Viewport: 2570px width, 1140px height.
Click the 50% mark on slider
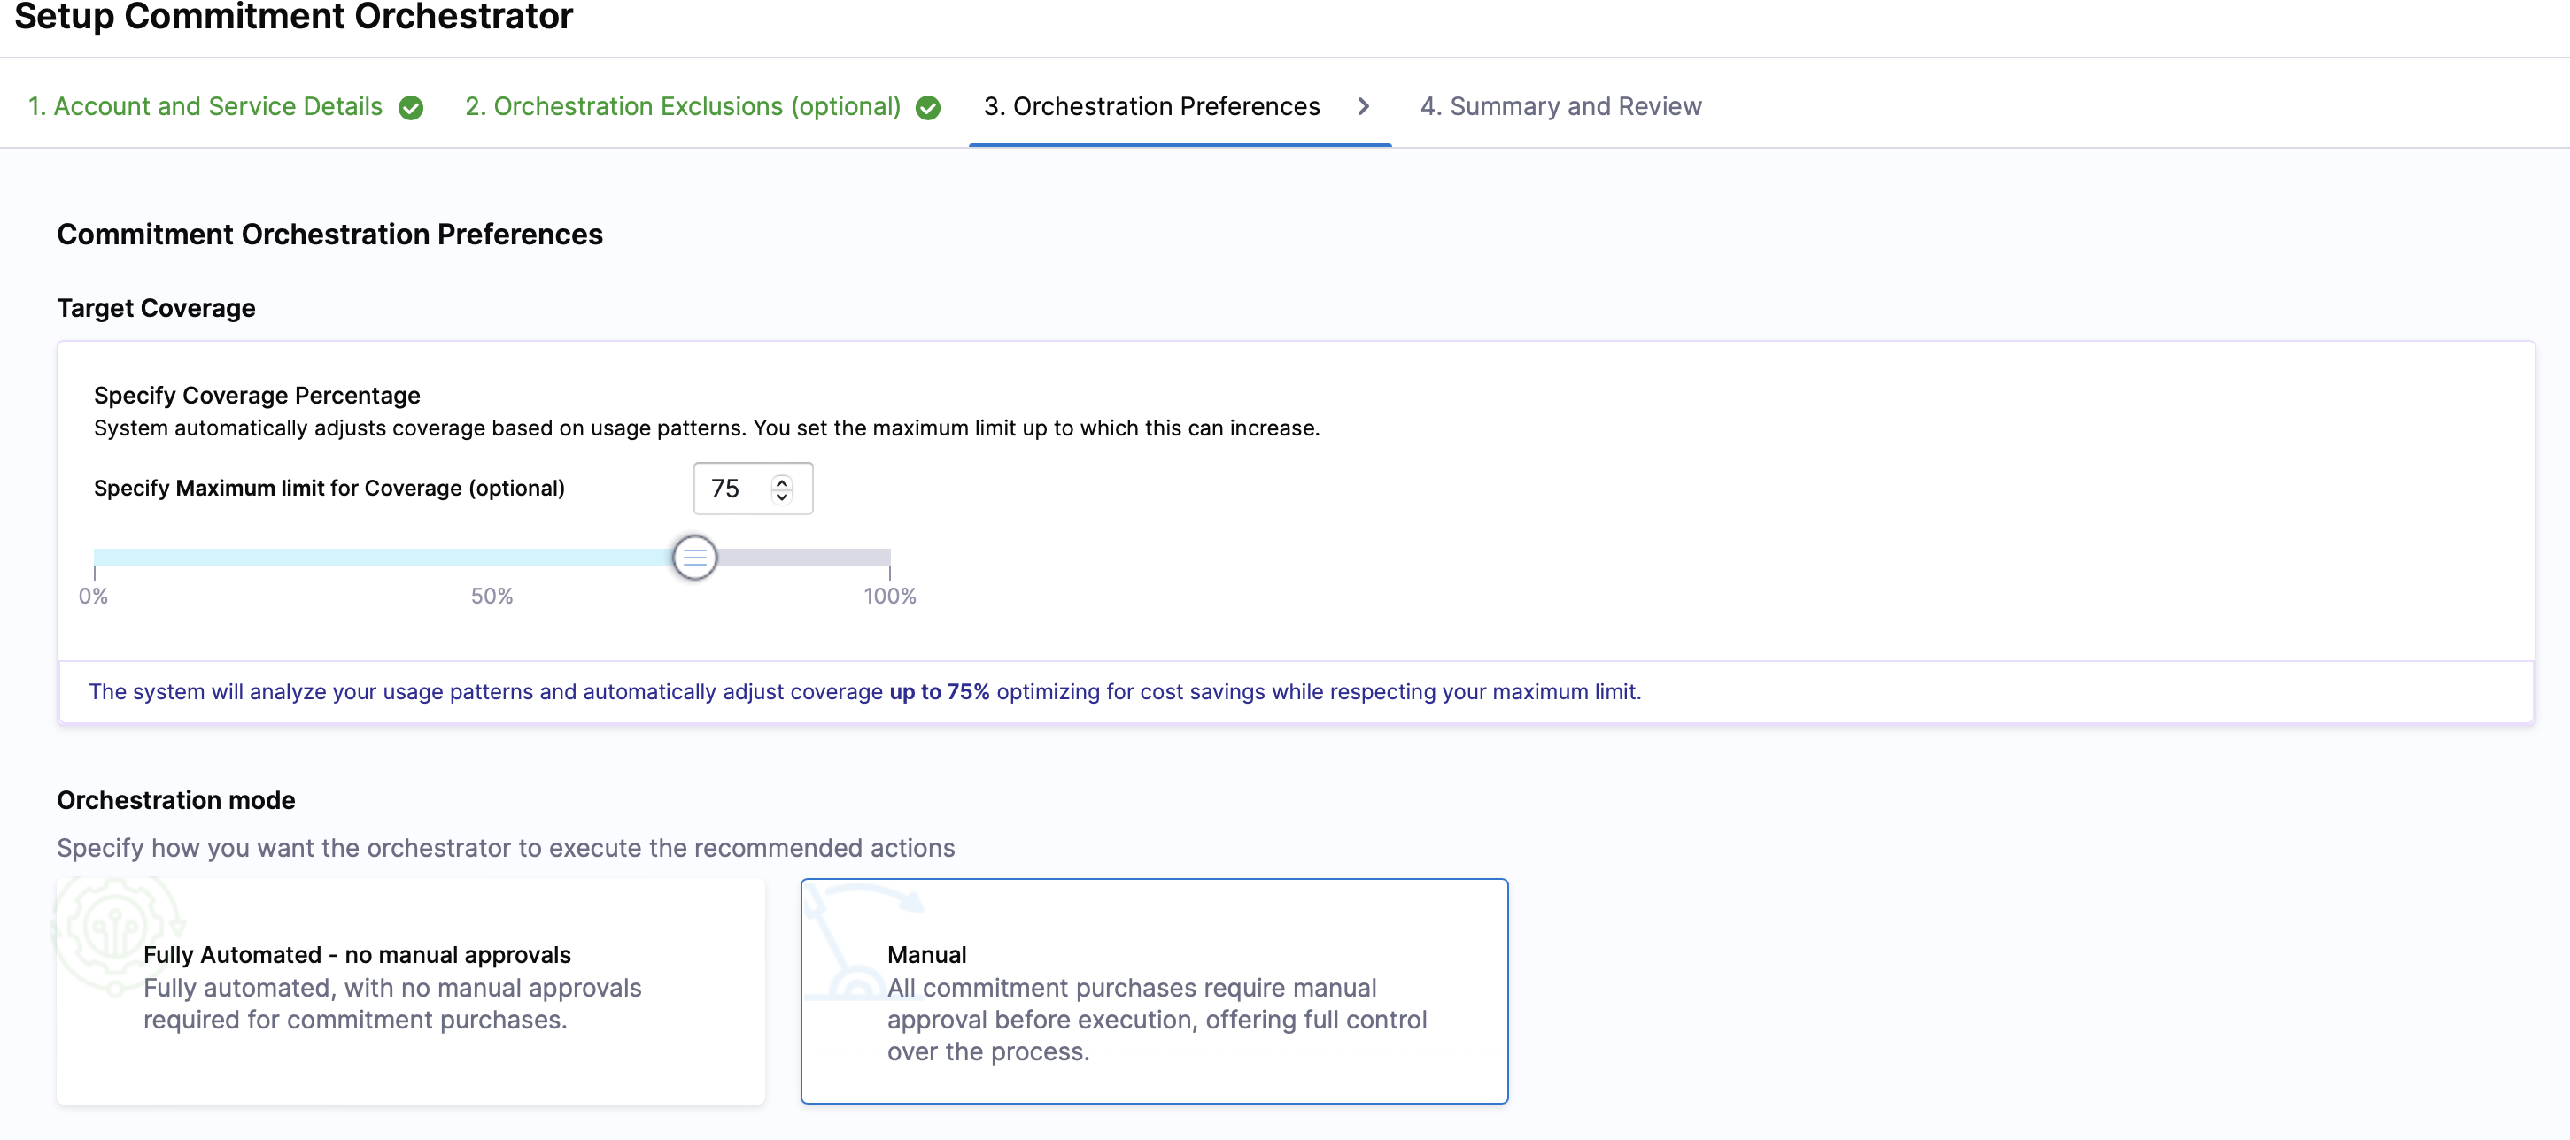pos(492,558)
